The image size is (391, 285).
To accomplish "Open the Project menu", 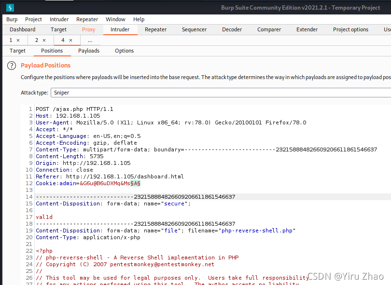I will 33,19.
